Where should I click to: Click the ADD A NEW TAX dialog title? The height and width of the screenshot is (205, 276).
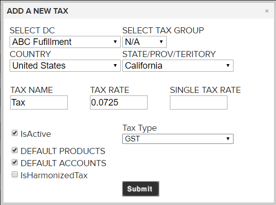click(37, 11)
